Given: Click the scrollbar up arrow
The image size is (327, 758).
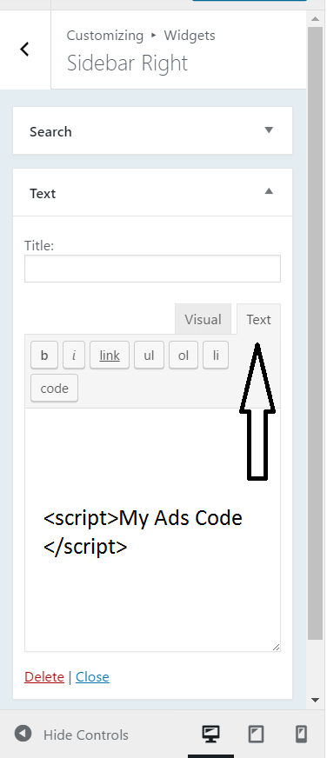Looking at the screenshot, I should click(316, 19).
